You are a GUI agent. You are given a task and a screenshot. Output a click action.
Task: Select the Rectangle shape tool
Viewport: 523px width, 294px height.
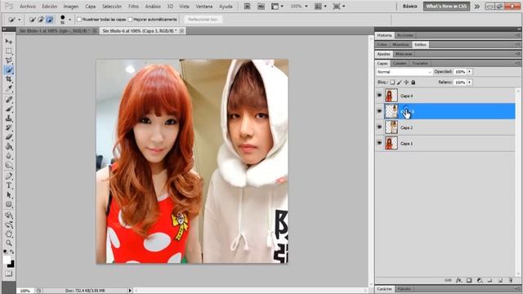[9, 204]
